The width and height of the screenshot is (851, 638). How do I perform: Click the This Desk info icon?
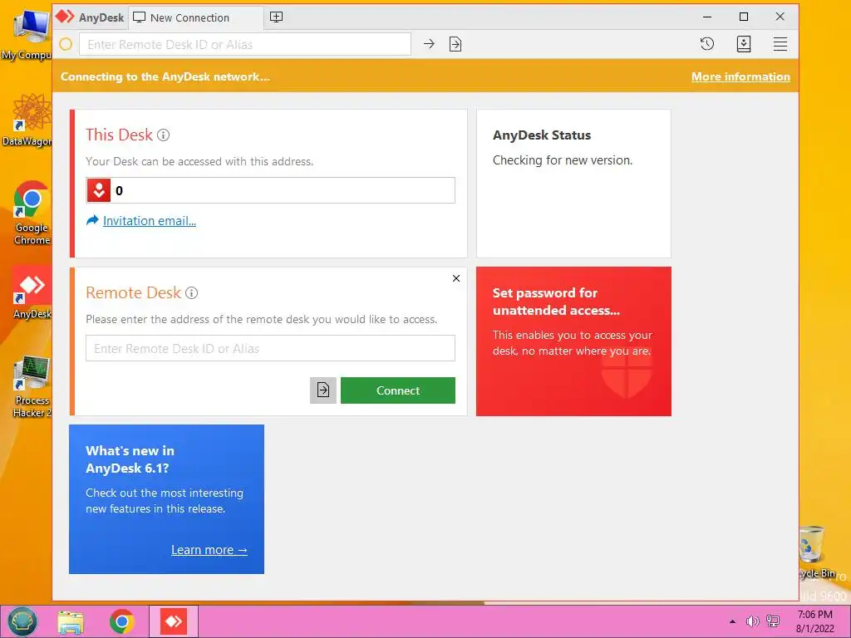(x=164, y=135)
